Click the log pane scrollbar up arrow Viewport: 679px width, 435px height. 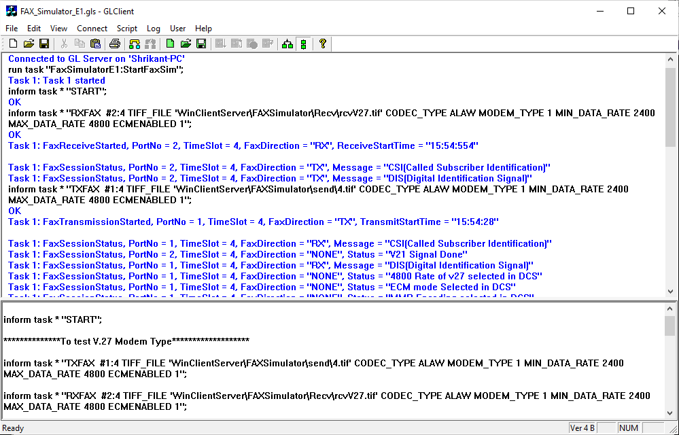(x=670, y=60)
